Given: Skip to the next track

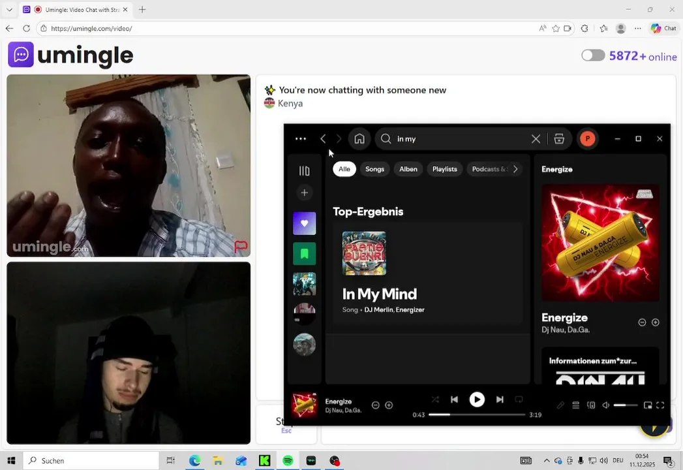Looking at the screenshot, I should [500, 399].
